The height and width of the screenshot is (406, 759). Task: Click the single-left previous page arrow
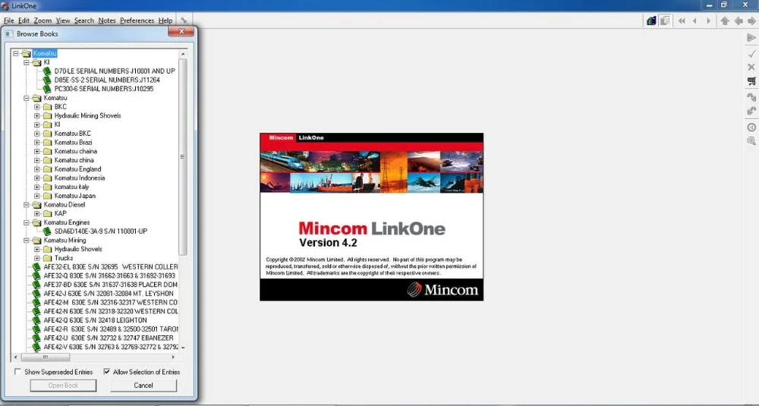695,20
